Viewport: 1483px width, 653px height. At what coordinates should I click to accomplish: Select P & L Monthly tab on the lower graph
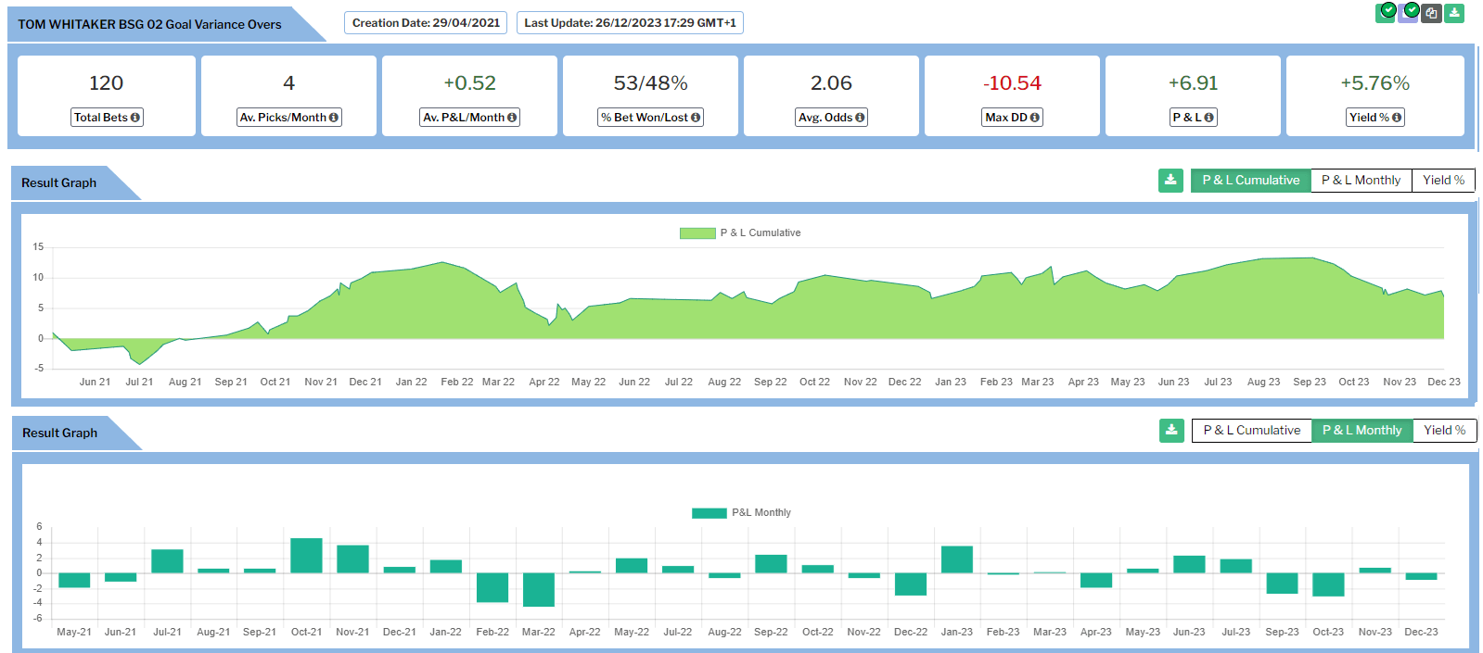[x=1362, y=431]
